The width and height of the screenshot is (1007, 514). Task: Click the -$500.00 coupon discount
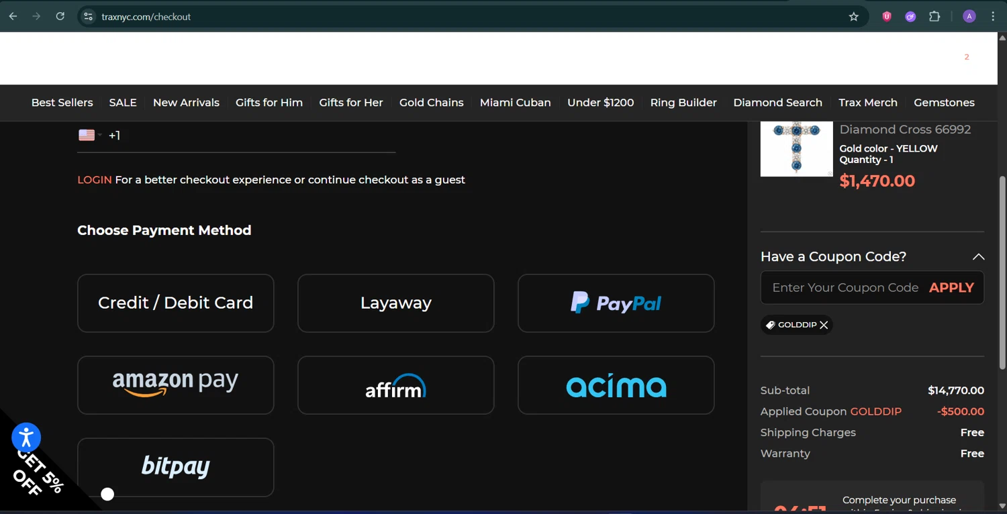click(x=961, y=411)
